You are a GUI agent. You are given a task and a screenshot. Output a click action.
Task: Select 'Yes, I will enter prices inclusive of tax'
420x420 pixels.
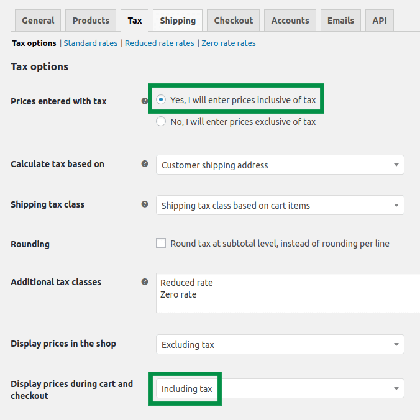pos(161,99)
